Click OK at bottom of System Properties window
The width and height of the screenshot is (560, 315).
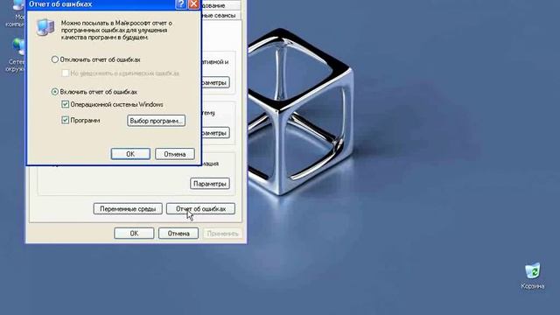pos(134,234)
